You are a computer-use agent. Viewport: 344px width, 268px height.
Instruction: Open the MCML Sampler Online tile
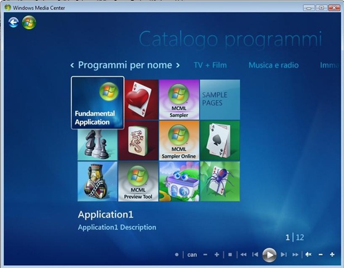point(179,141)
